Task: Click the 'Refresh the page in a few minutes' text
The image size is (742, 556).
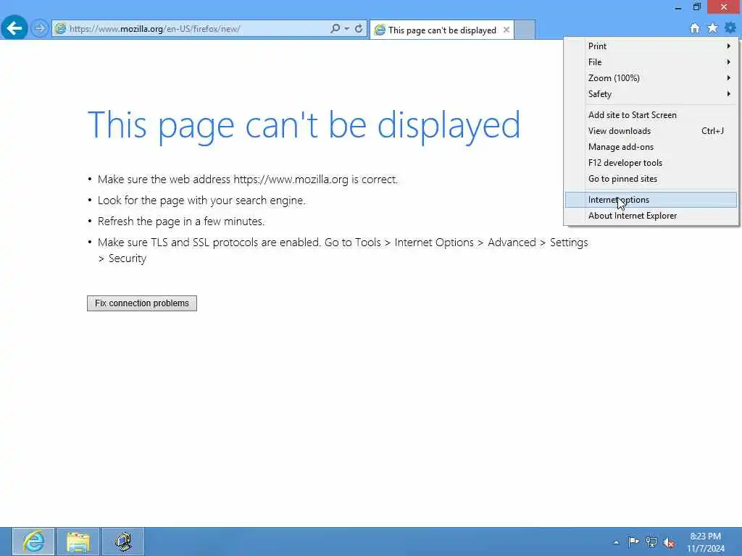Action: [x=180, y=222]
